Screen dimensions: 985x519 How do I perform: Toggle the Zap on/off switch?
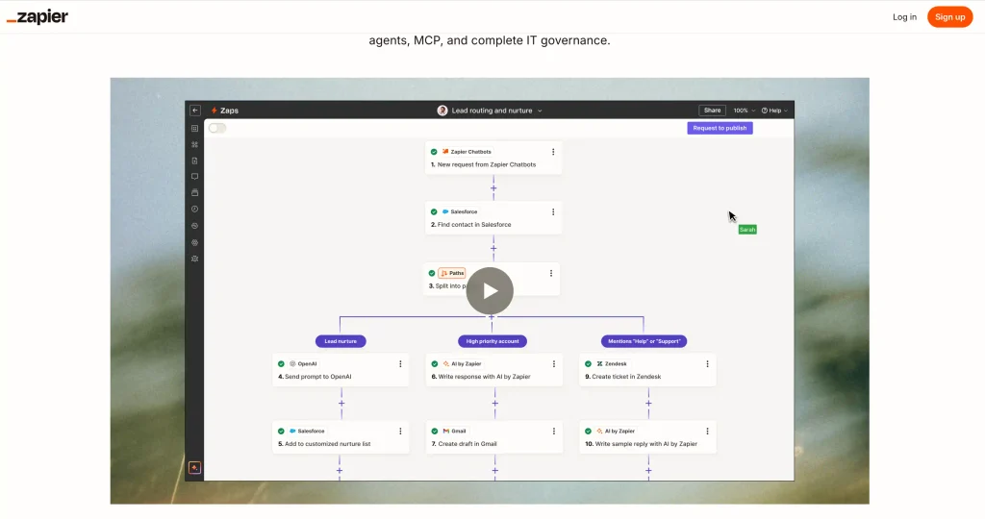click(217, 128)
